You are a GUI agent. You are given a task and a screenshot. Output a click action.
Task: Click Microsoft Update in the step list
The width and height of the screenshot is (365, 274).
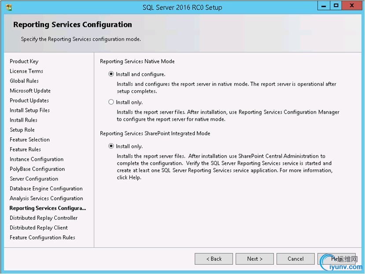[x=30, y=91]
